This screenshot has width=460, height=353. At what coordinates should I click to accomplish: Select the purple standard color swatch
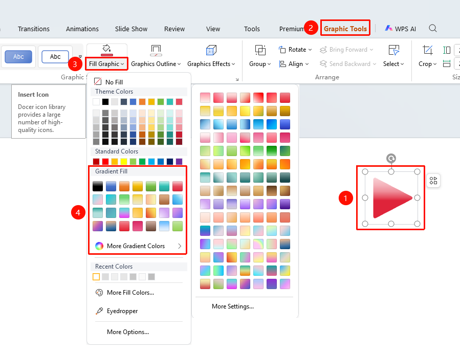pyautogui.click(x=179, y=161)
